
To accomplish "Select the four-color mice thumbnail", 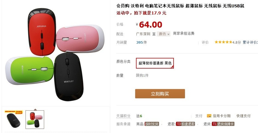I will click(35, 119).
